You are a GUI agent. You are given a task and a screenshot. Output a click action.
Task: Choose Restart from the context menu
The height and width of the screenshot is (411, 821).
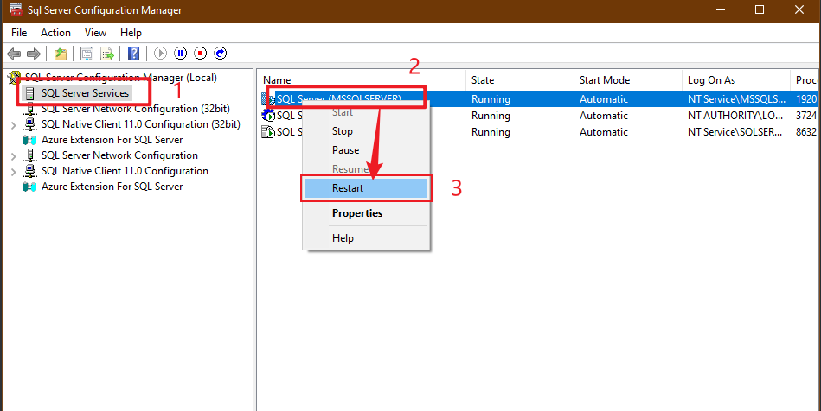(x=366, y=187)
